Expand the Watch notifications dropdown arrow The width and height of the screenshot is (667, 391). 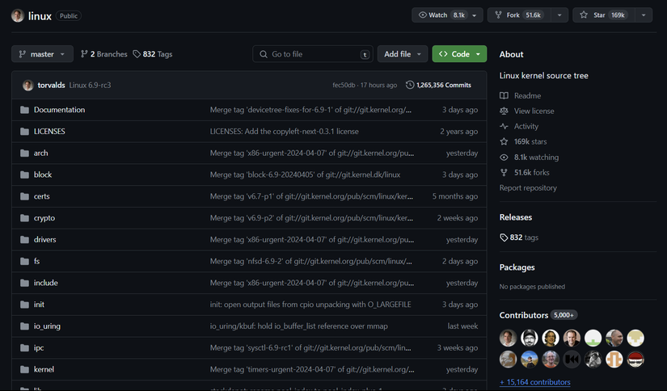click(475, 15)
